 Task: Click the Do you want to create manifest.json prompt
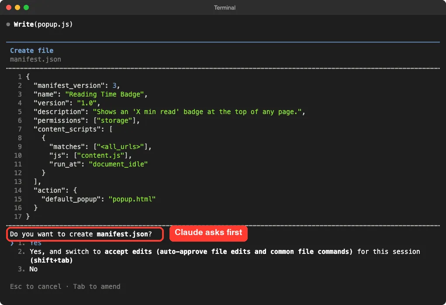81,234
